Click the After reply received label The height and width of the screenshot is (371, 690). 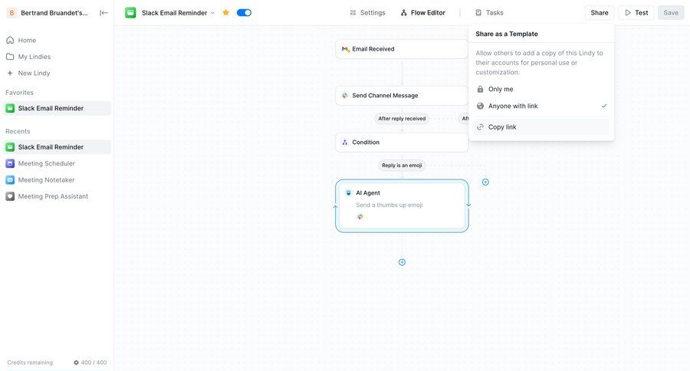click(402, 118)
